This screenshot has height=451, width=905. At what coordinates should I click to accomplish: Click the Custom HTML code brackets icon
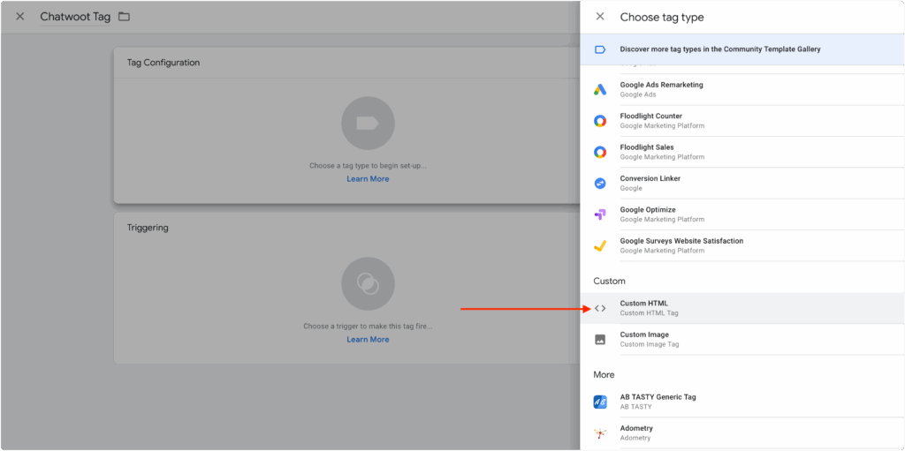point(600,309)
